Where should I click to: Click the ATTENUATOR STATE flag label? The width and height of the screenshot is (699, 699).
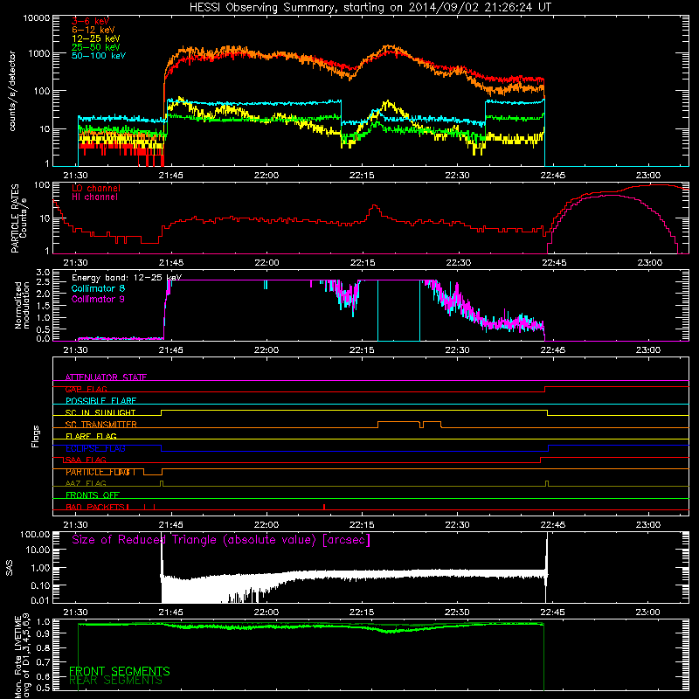tap(106, 377)
